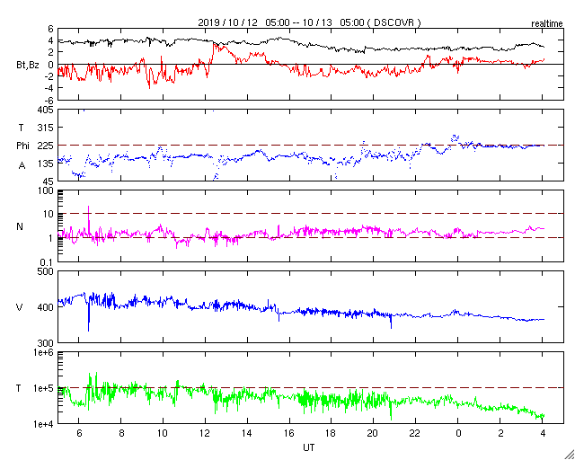Click the '135' angle axis value
Image resolution: width=575 pixels, height=460 pixels.
pyautogui.click(x=46, y=164)
